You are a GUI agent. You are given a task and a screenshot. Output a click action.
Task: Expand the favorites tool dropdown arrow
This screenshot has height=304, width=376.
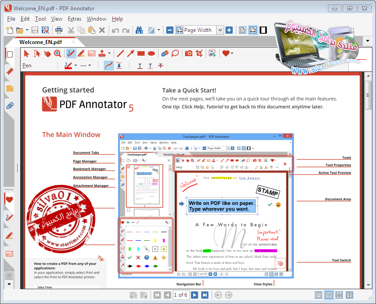click(x=232, y=53)
